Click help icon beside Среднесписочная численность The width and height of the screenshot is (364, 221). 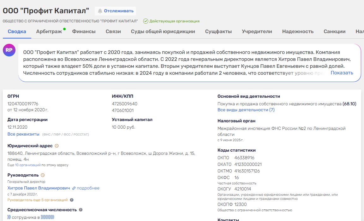[81, 210]
